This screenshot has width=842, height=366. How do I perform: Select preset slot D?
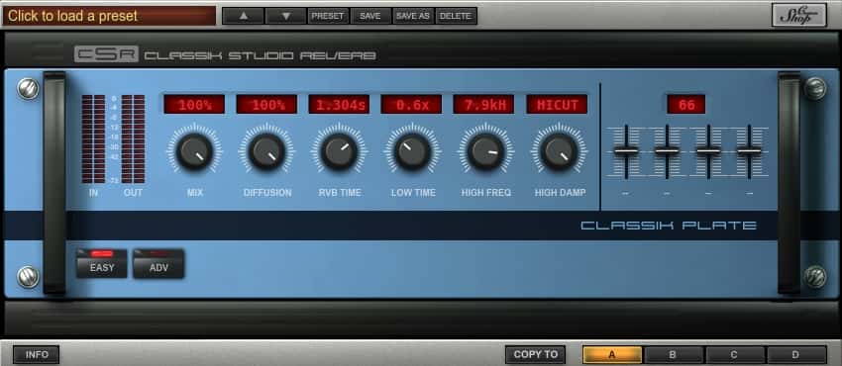coord(796,354)
